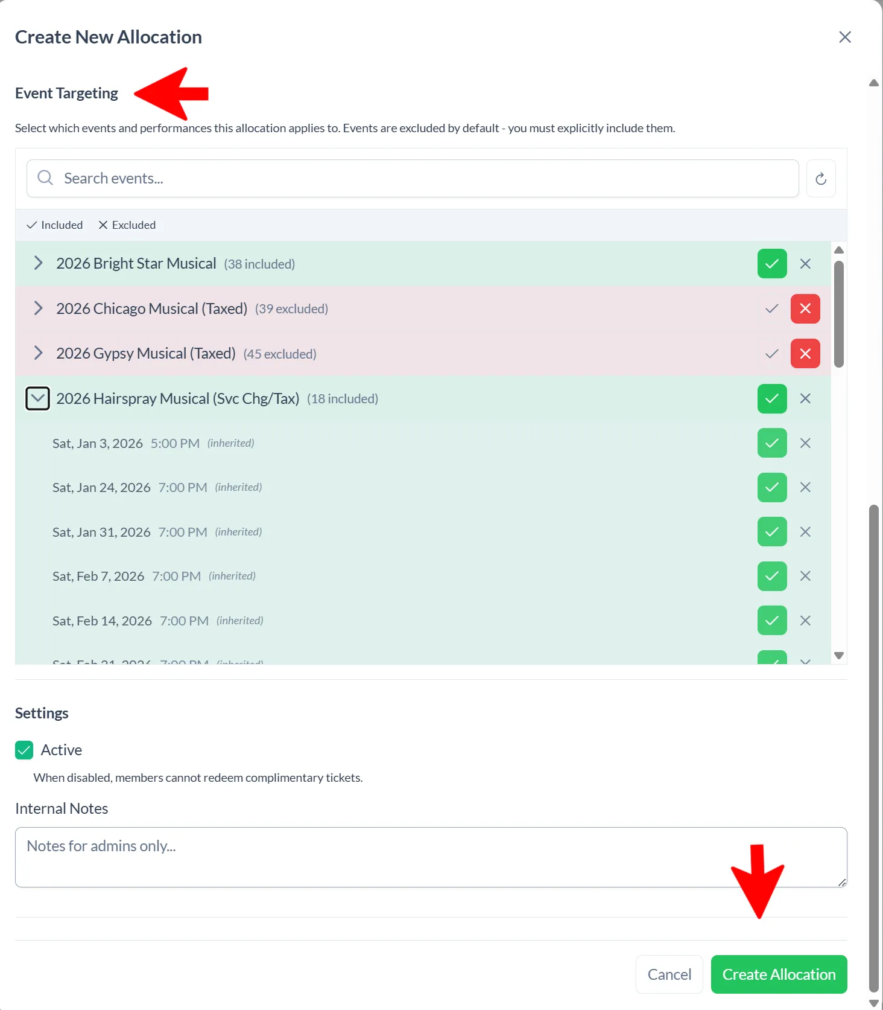Exclude Sat, Jan 24, 2026 performance
The image size is (883, 1010).
pyautogui.click(x=805, y=487)
